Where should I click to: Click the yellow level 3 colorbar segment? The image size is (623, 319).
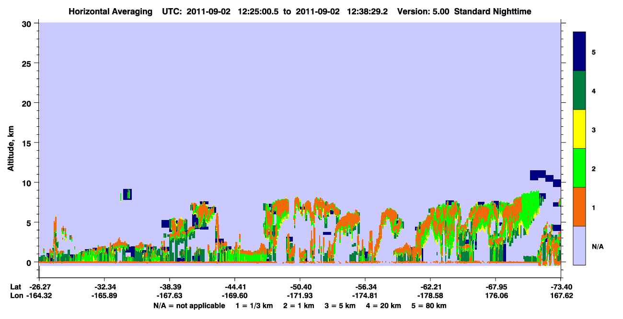579,129
